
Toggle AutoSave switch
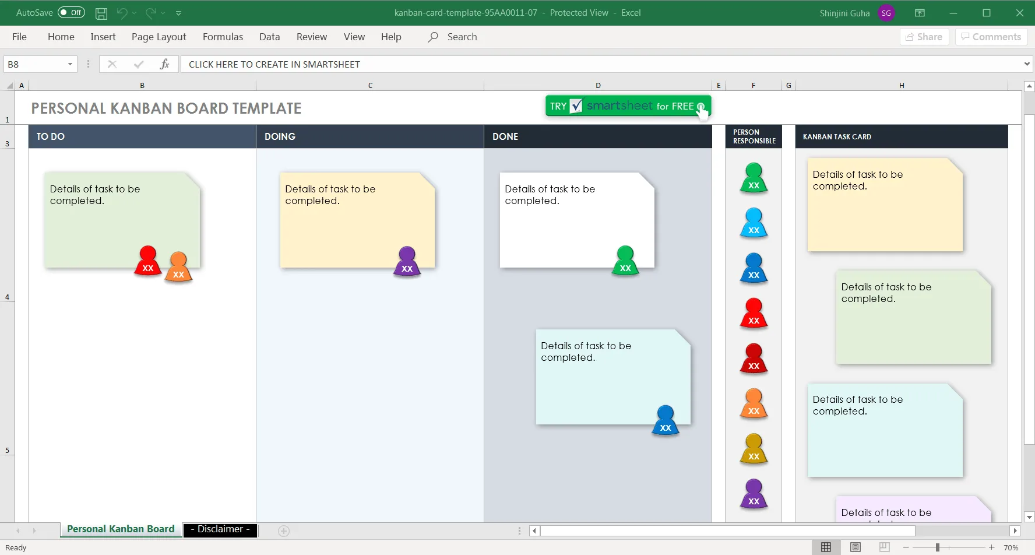click(x=71, y=12)
